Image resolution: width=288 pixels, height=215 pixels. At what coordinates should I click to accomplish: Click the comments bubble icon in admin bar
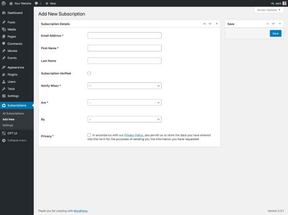point(37,3)
